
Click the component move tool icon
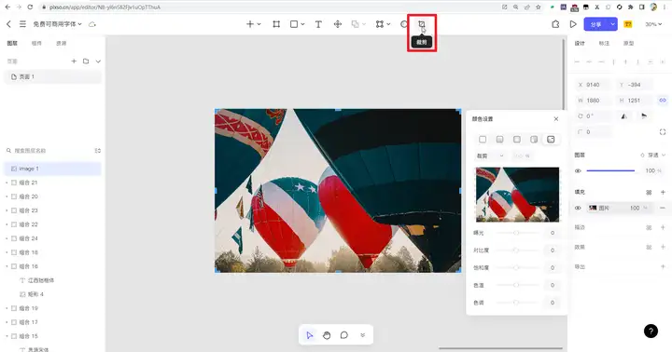point(338,24)
